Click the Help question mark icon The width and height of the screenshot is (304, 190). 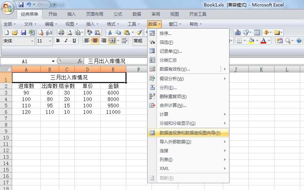(299, 41)
